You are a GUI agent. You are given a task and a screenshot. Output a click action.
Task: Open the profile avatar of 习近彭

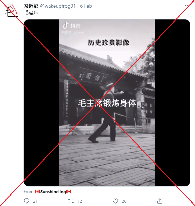pos(12,11)
